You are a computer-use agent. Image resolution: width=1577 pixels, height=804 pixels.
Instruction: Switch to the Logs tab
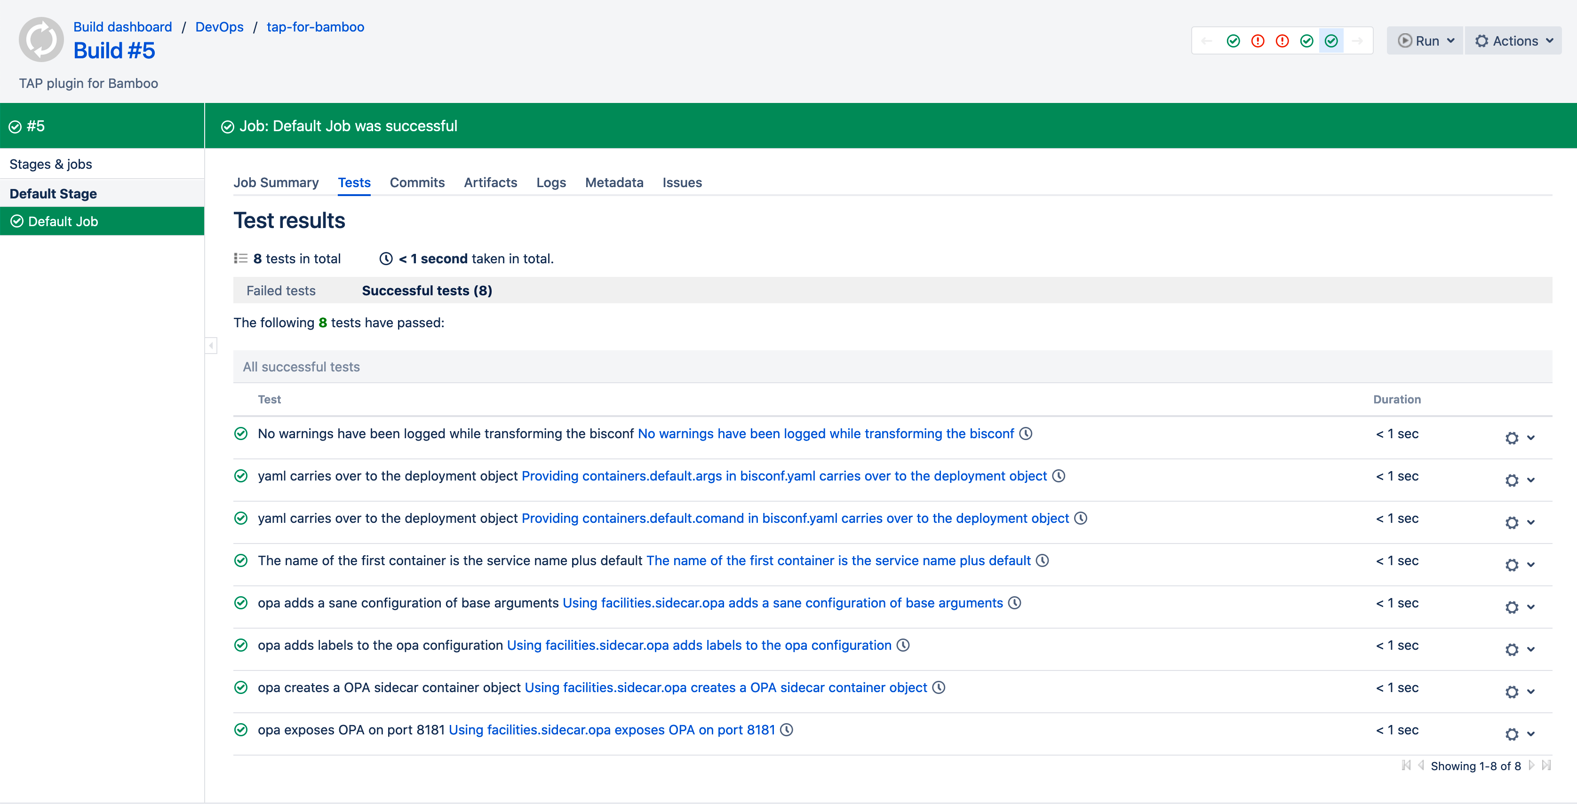(x=551, y=182)
